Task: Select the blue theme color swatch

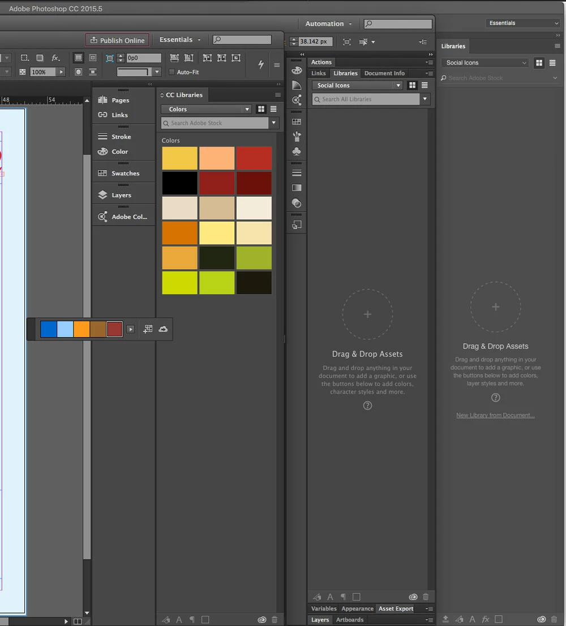Action: 48,329
